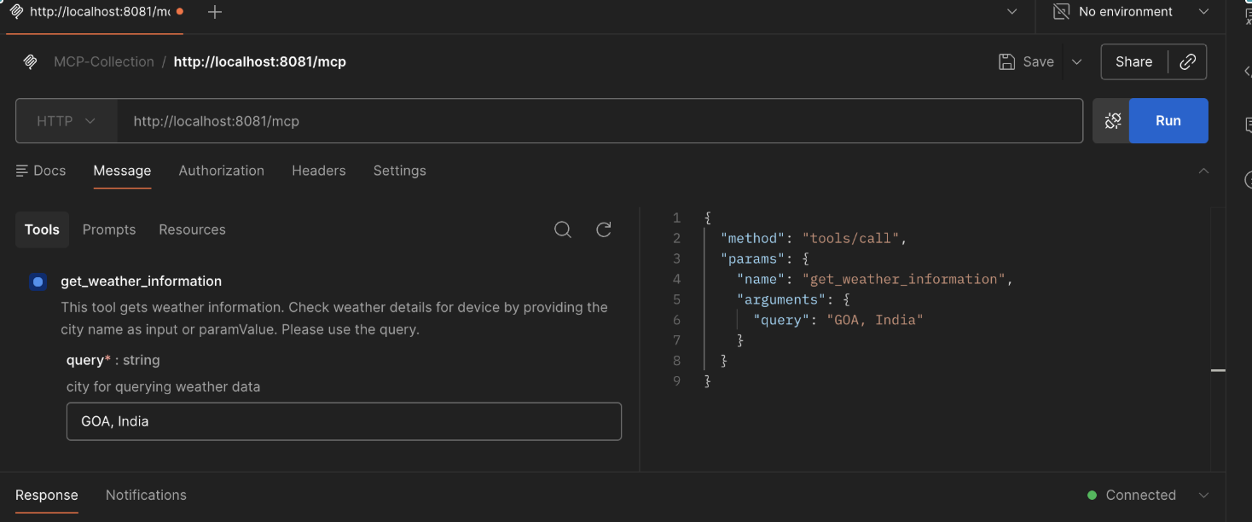Select the Tools tab
The image size is (1252, 522).
[x=42, y=229]
